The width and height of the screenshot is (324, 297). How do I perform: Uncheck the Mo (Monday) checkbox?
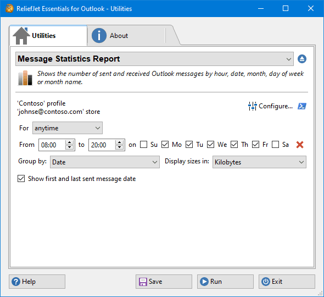165,145
